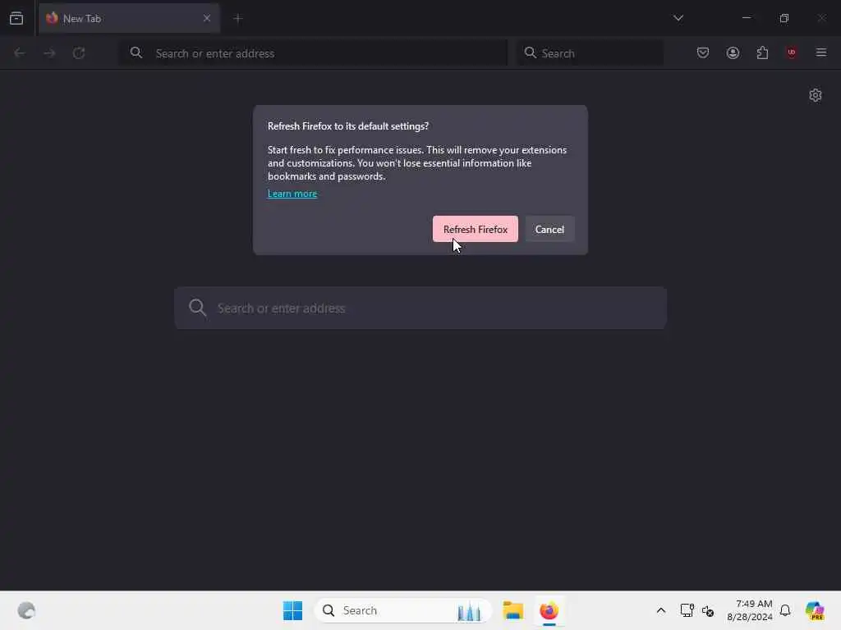Close the New Tab tab
Viewport: 841px width, 630px height.
[x=207, y=18]
